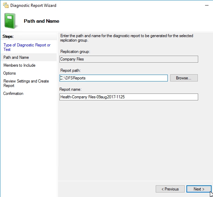Select the Members to Include step

click(19, 65)
